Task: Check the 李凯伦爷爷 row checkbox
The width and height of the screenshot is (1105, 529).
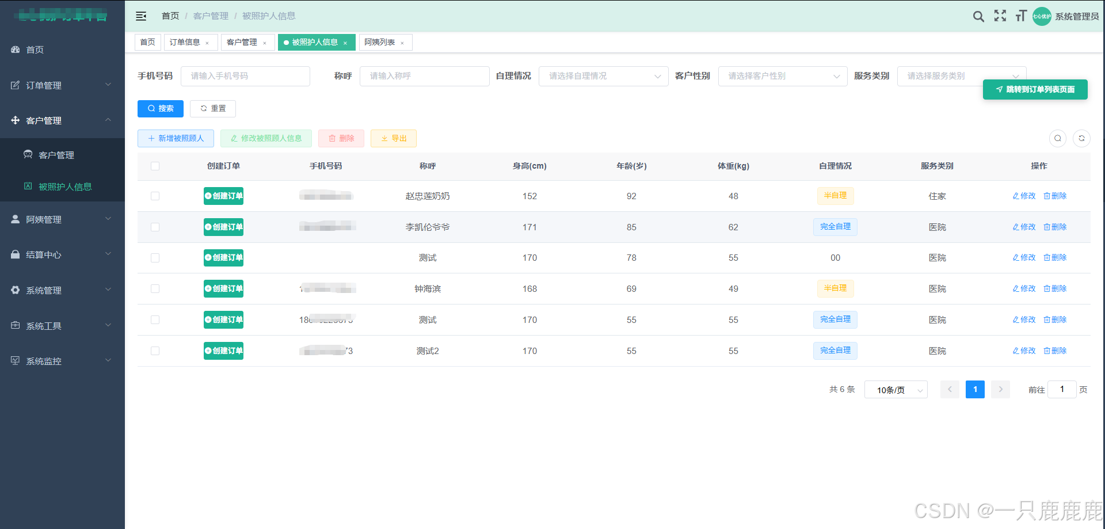Action: coord(155,227)
